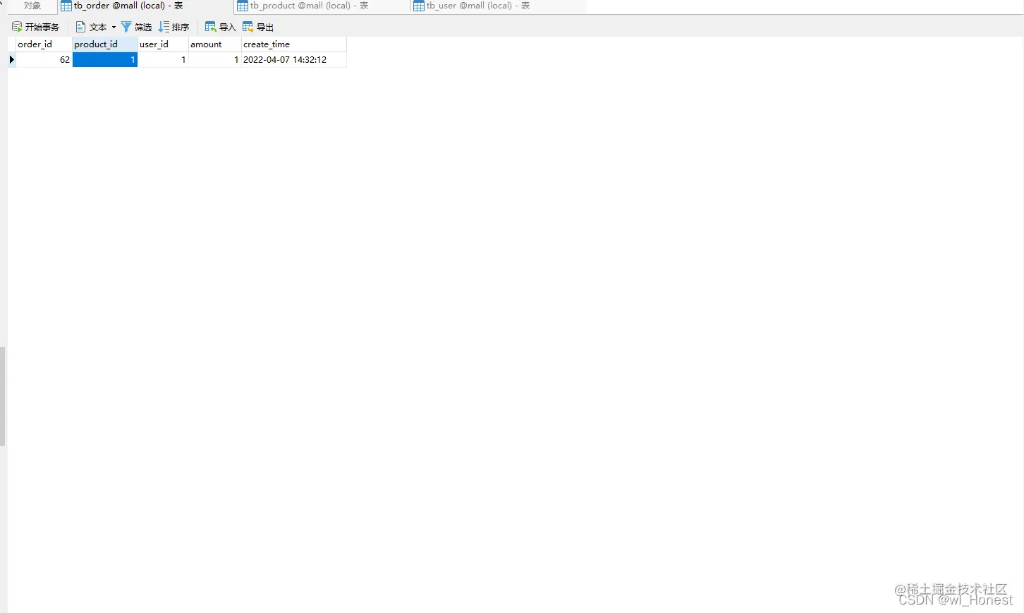
Task: Click the user_id column header
Action: pyautogui.click(x=163, y=44)
